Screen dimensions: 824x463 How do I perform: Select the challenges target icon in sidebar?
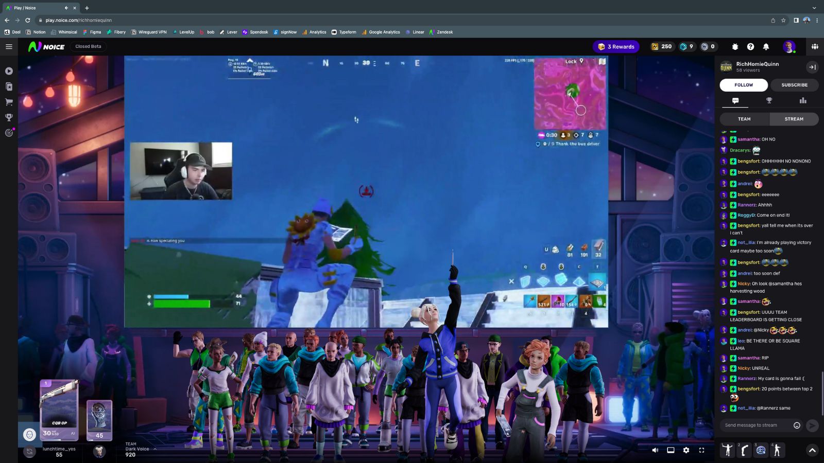8,133
